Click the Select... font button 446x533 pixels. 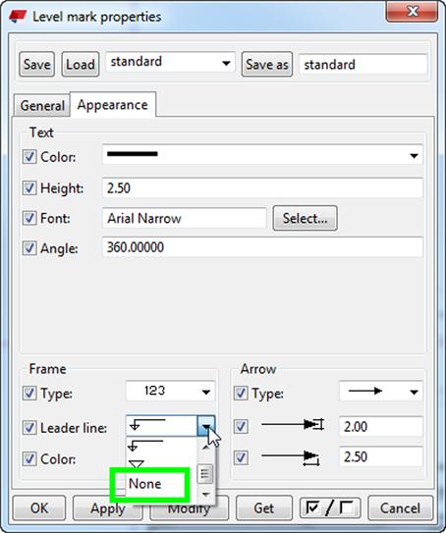point(305,218)
